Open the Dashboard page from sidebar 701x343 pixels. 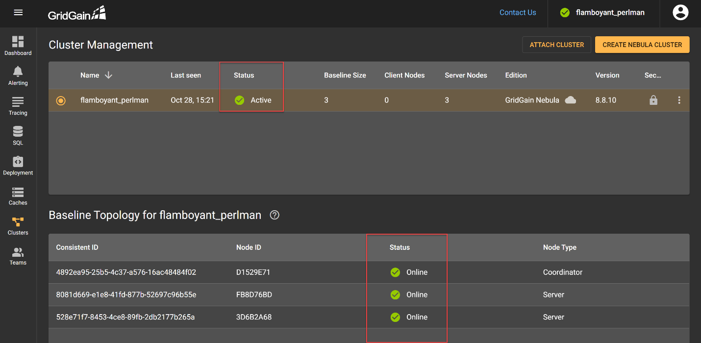point(18,46)
